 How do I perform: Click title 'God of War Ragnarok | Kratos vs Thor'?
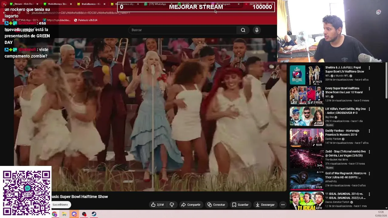pos(346,175)
